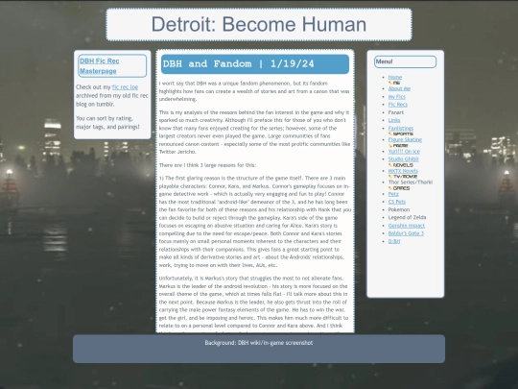Open the MXTX Novels link

tap(403, 171)
